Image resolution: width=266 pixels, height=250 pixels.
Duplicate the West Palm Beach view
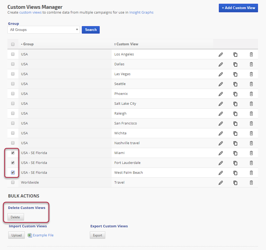pyautogui.click(x=235, y=173)
